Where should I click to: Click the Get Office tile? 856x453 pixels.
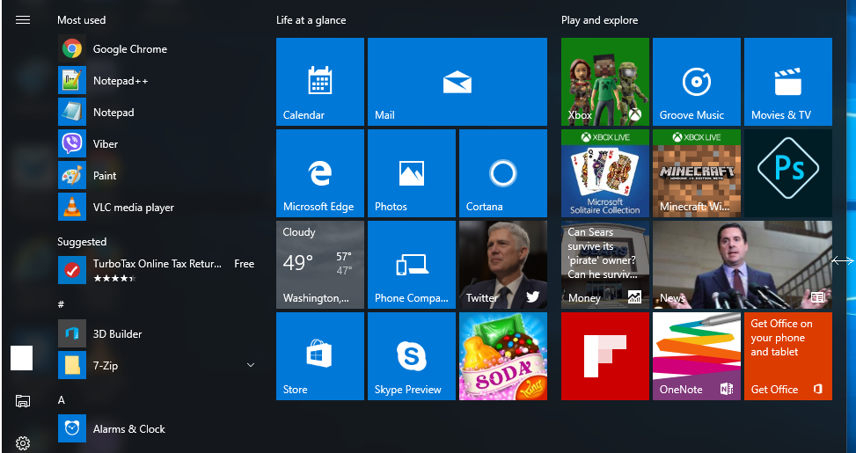788,356
